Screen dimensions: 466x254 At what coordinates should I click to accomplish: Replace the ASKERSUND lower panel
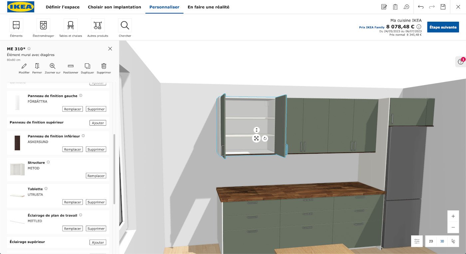(73, 149)
